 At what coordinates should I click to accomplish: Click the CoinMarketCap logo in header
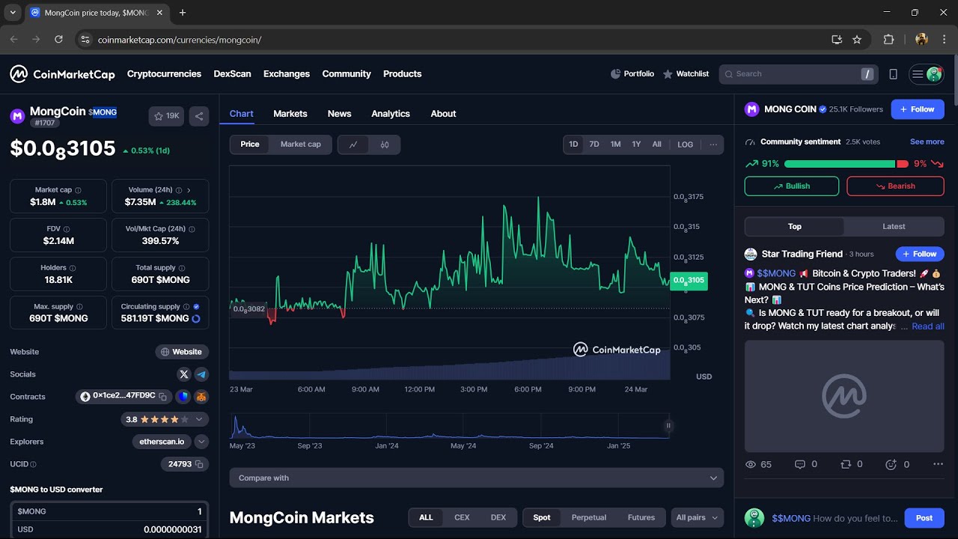(62, 74)
